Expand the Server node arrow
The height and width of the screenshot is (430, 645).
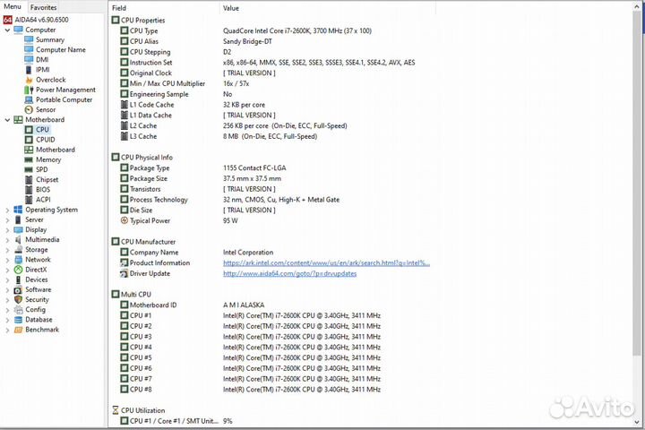pyautogui.click(x=7, y=219)
